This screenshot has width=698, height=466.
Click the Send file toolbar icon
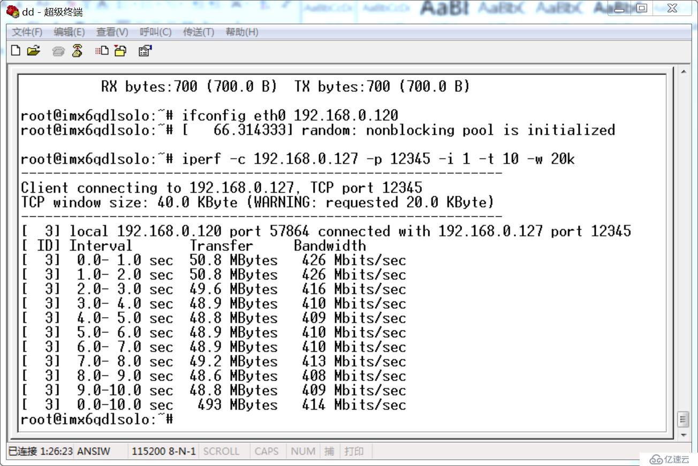(102, 51)
